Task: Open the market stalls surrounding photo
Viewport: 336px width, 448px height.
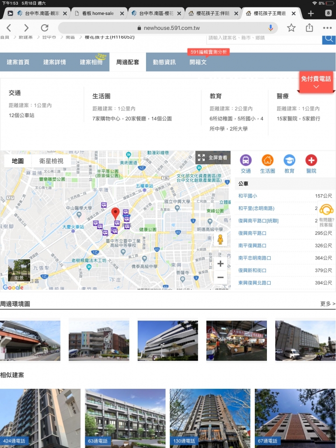Action: (237, 341)
